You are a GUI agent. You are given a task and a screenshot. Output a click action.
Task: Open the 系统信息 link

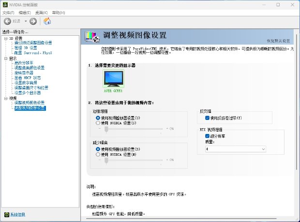point(17,215)
